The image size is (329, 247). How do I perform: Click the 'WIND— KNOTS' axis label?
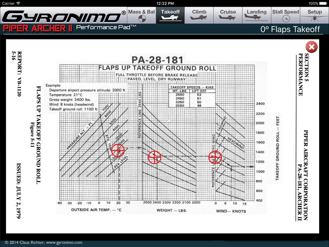(x=231, y=211)
